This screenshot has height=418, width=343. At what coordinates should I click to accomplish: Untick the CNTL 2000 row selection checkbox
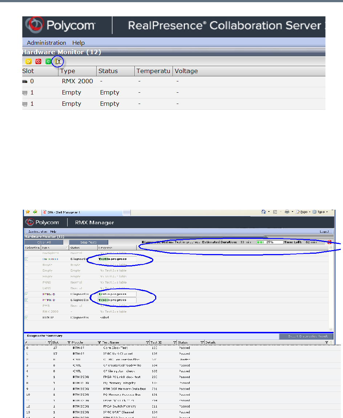click(27, 259)
